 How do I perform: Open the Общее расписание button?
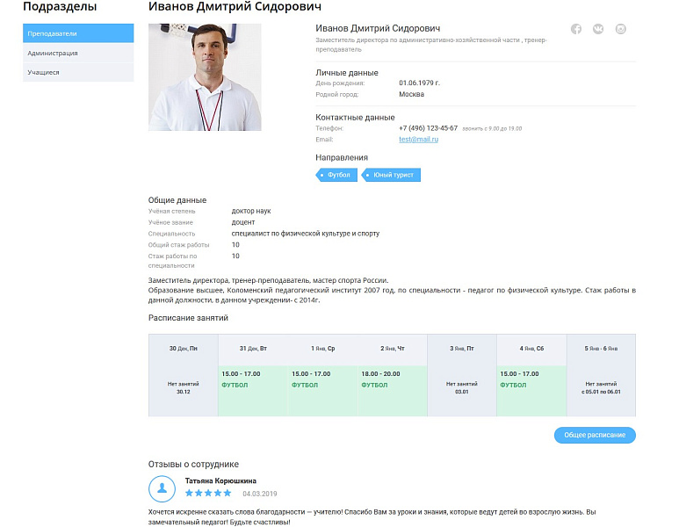(x=595, y=435)
